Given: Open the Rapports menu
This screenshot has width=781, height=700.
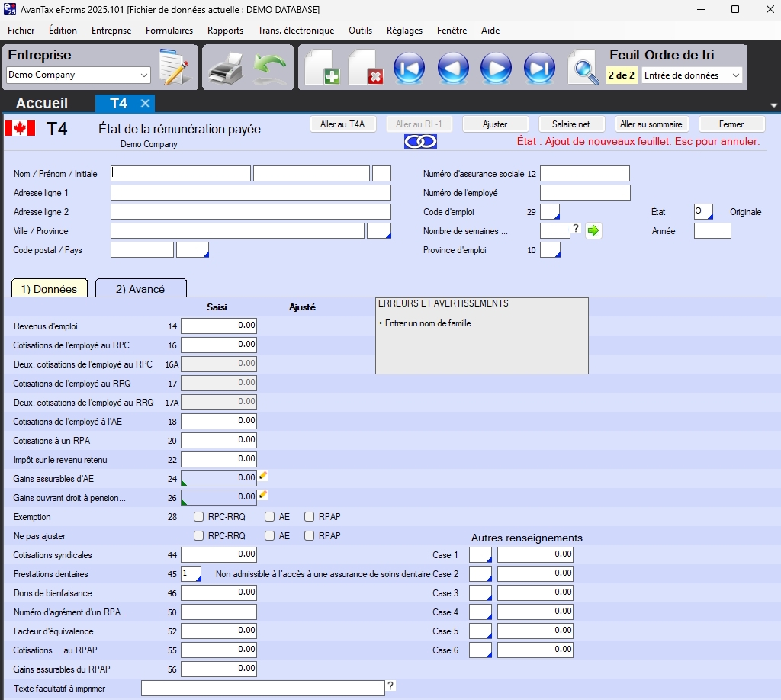Looking at the screenshot, I should [225, 31].
